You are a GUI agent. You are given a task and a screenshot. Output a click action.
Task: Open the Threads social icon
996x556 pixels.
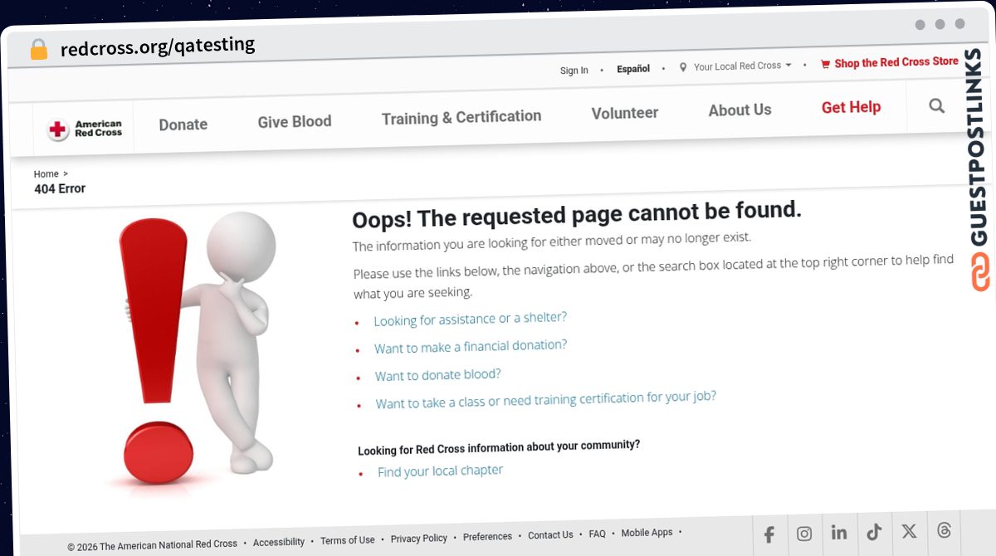(x=944, y=530)
